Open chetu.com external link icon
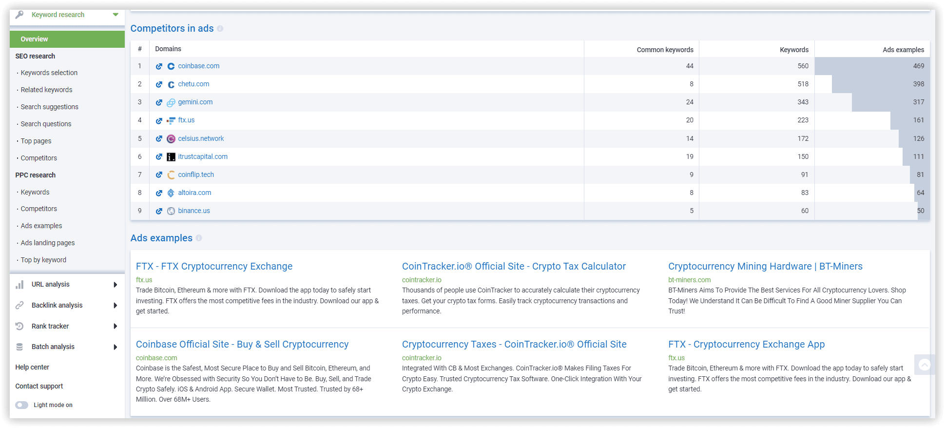 pos(159,84)
